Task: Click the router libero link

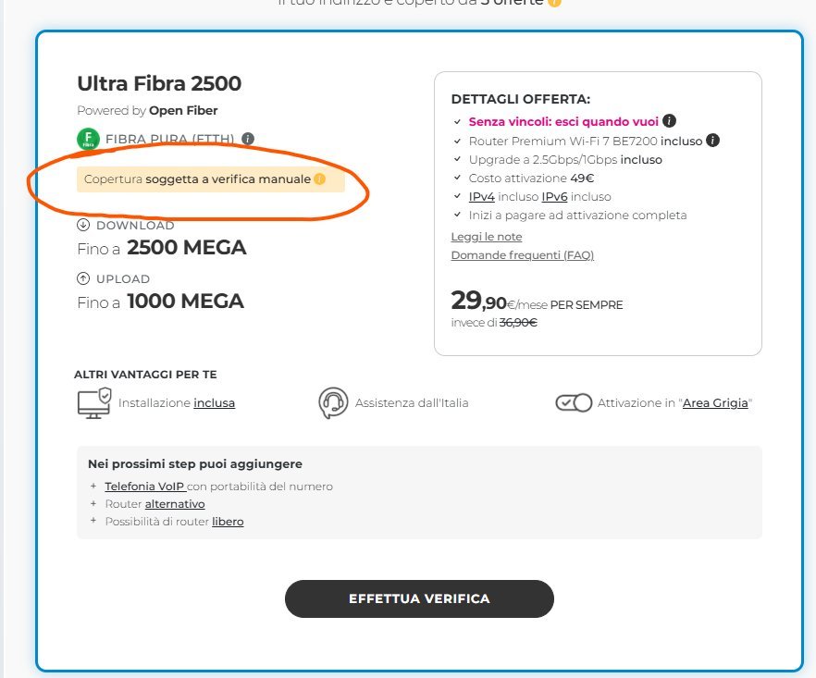Action: [x=228, y=522]
